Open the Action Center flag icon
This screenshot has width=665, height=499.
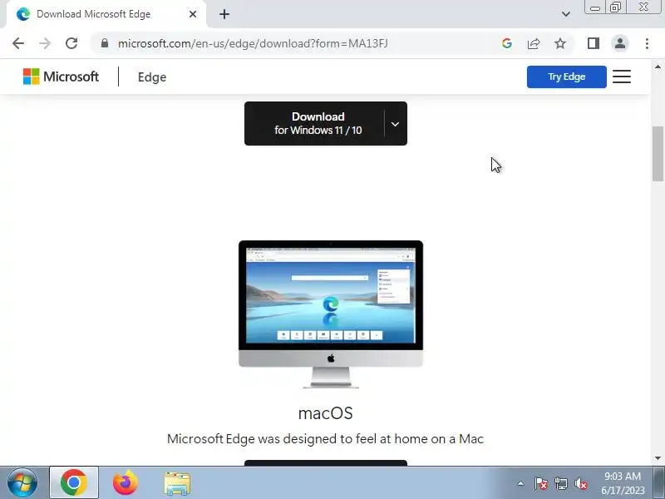tap(541, 483)
